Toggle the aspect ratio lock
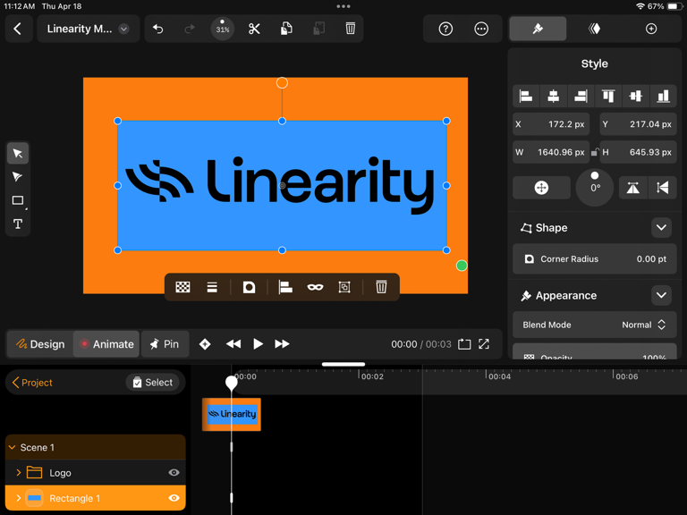Image resolution: width=687 pixels, height=515 pixels. [x=595, y=152]
